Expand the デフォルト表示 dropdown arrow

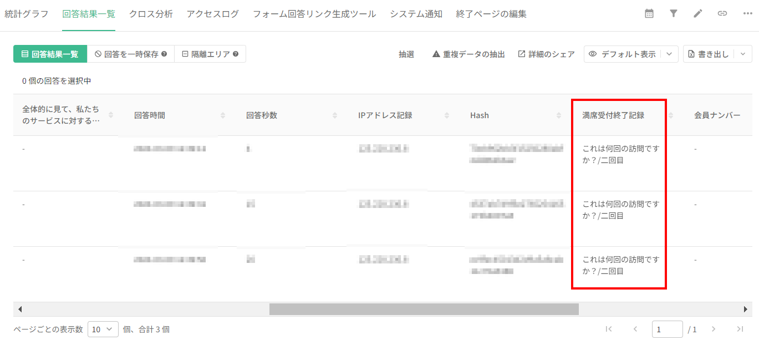click(669, 54)
